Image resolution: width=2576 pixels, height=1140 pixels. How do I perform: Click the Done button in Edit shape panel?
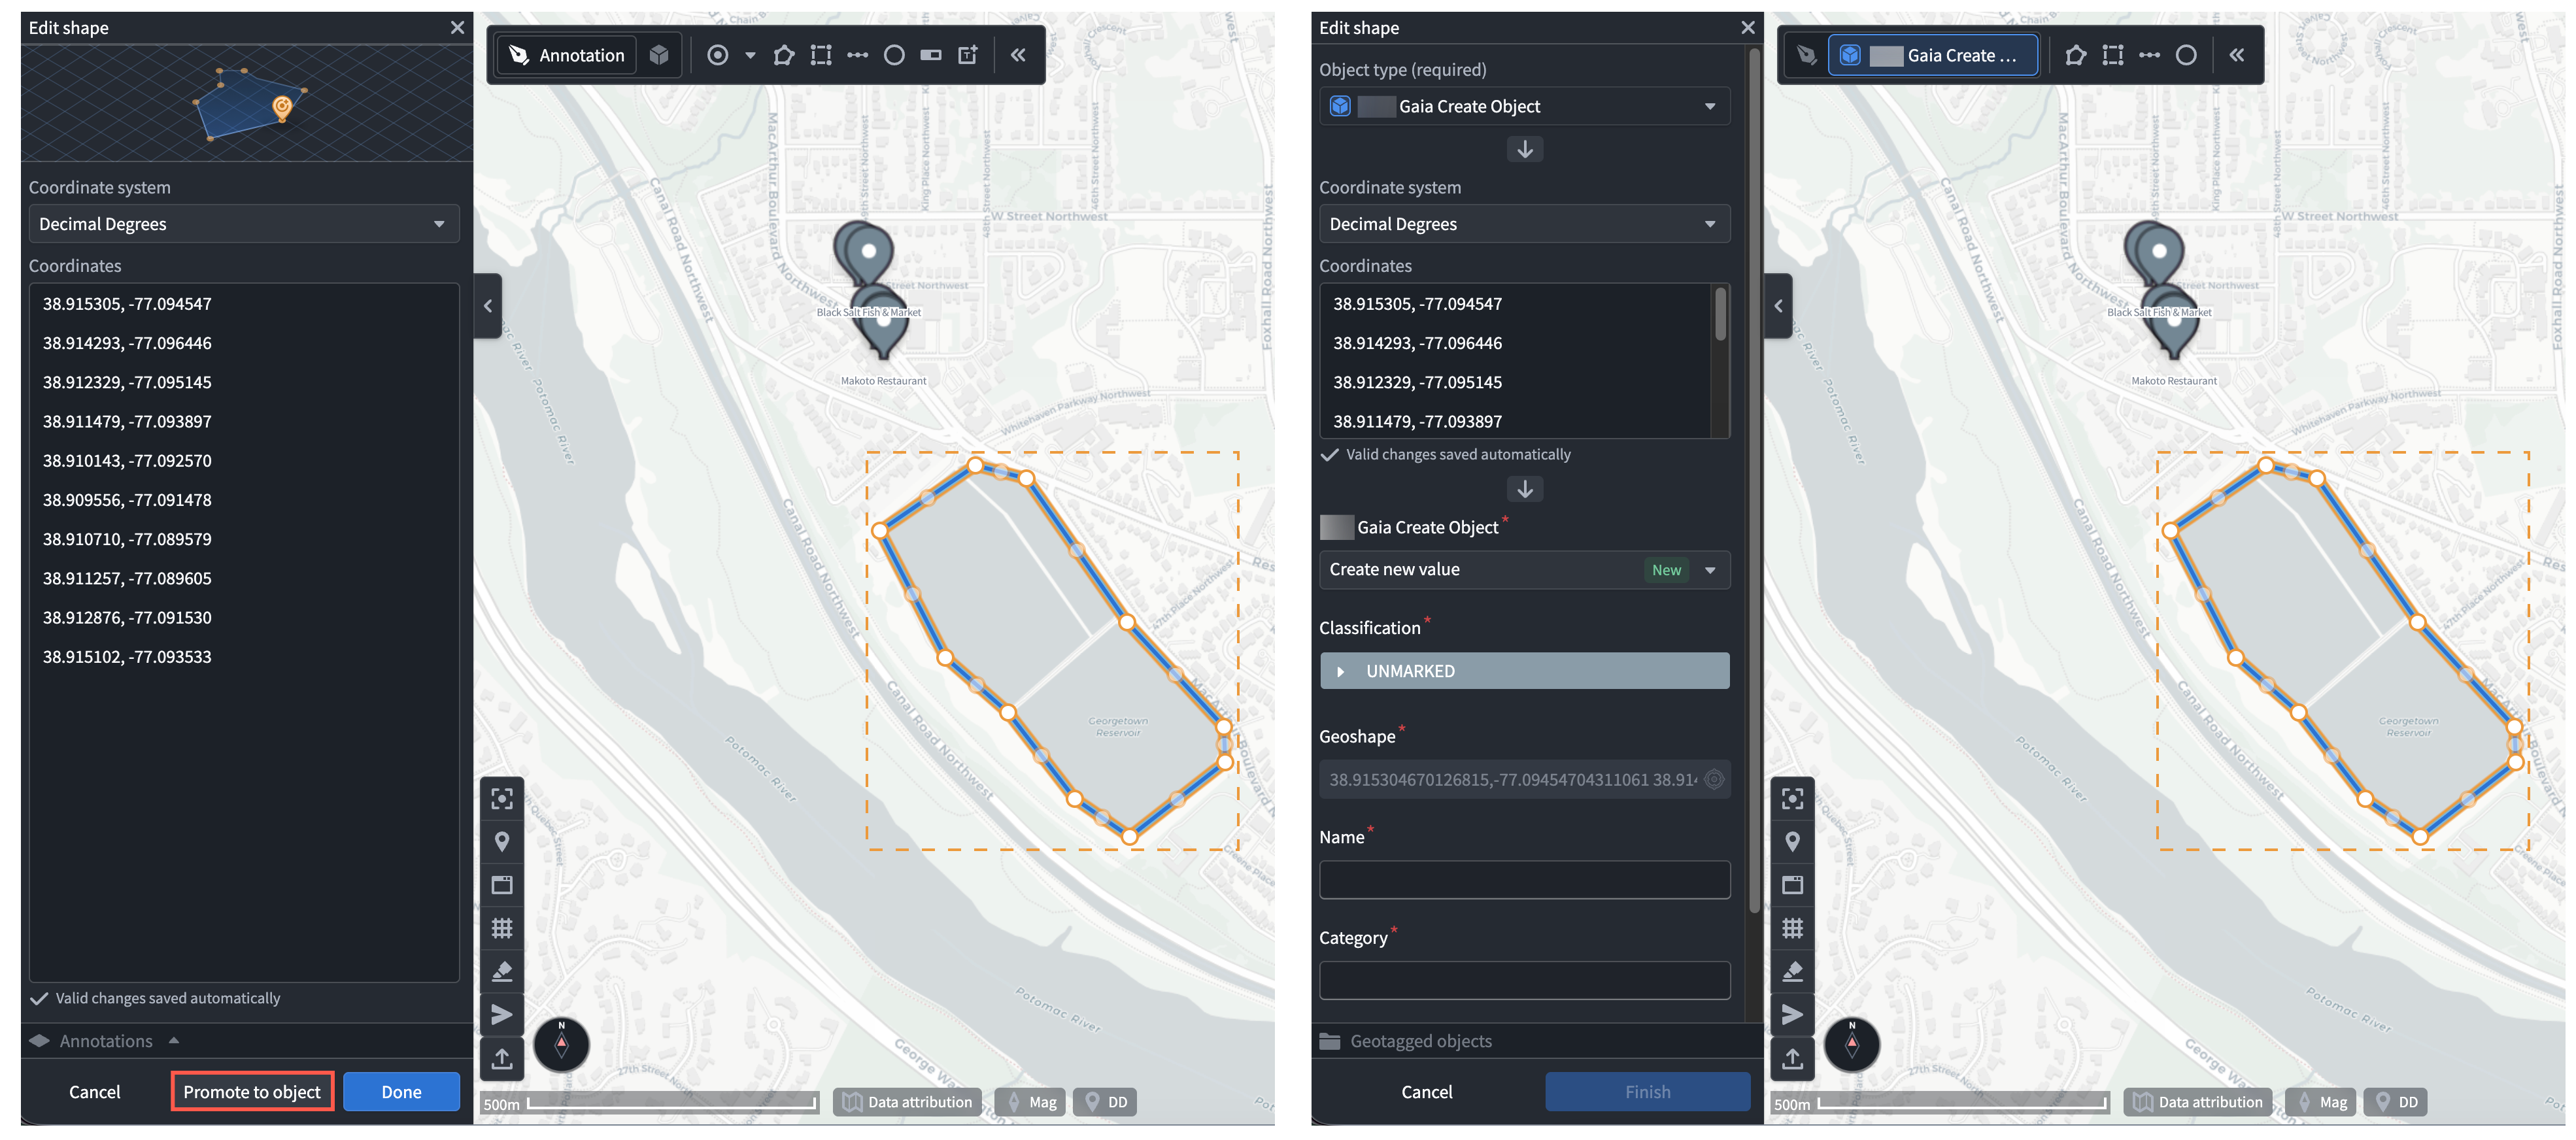401,1091
